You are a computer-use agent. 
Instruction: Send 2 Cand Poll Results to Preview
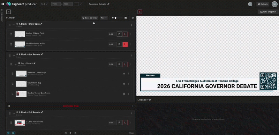119,123
